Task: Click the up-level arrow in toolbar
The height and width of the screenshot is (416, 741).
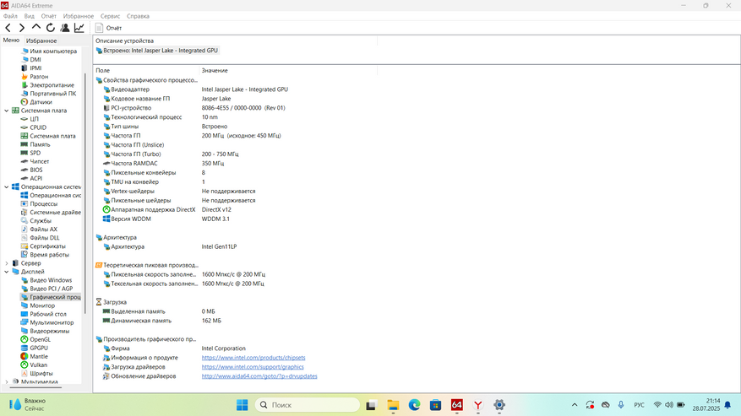Action: point(36,27)
